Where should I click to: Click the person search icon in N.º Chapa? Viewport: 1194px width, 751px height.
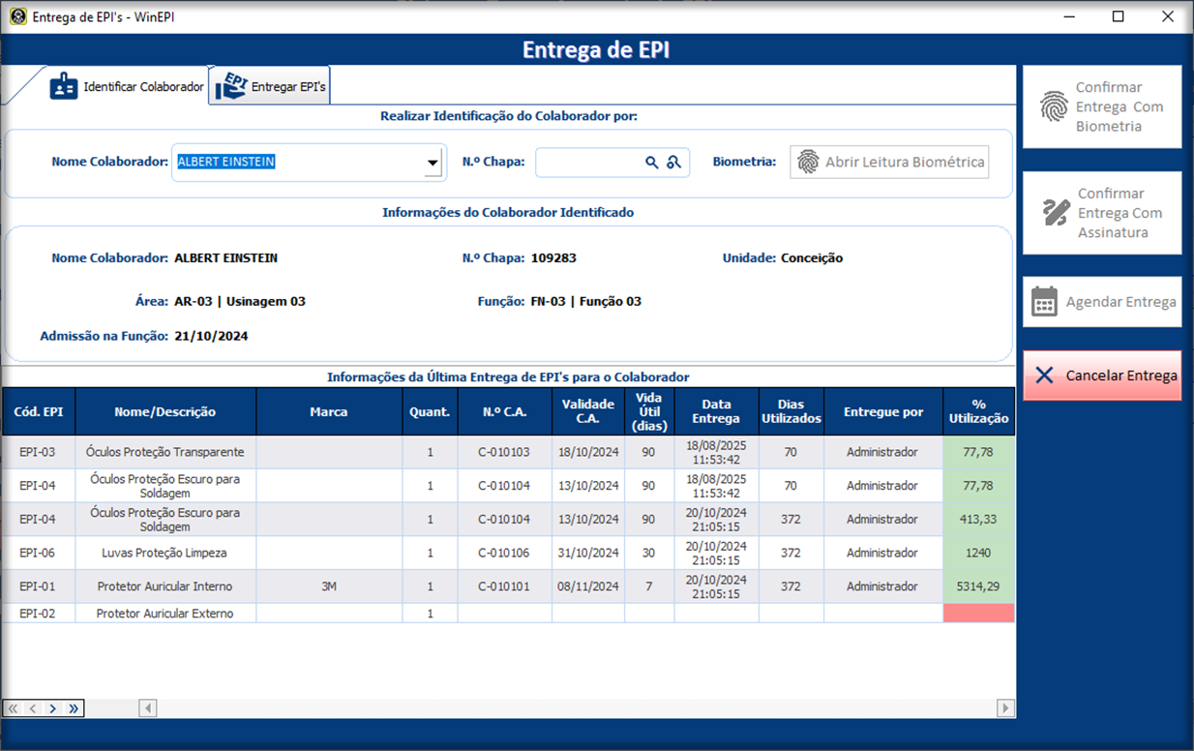coord(674,163)
